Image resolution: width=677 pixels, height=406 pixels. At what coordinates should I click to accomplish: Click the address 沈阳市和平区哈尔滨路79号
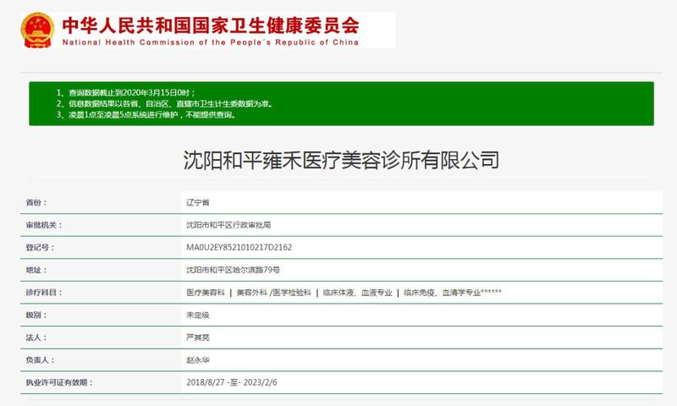point(232,271)
